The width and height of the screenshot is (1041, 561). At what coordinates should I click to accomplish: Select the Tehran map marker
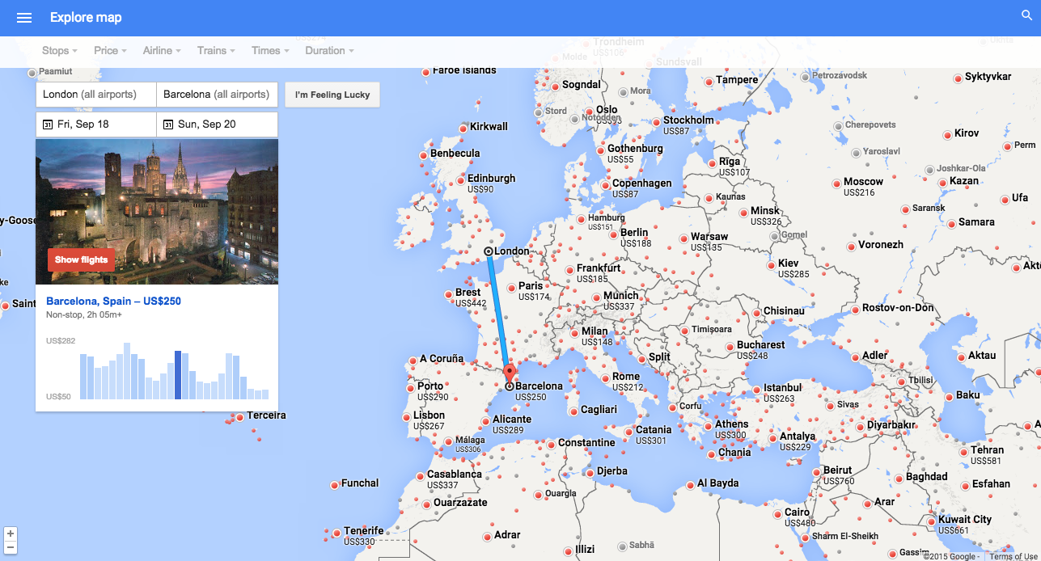(964, 451)
